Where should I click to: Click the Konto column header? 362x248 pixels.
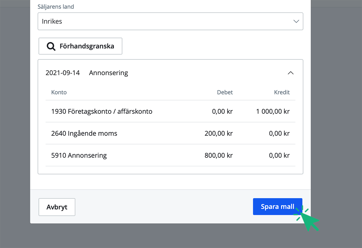tap(59, 92)
